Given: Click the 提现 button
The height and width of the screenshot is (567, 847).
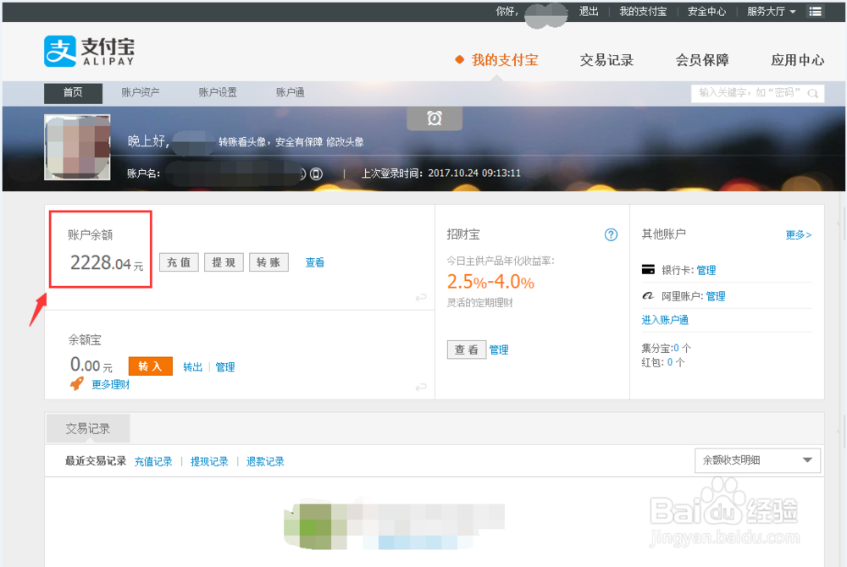Looking at the screenshot, I should (224, 262).
